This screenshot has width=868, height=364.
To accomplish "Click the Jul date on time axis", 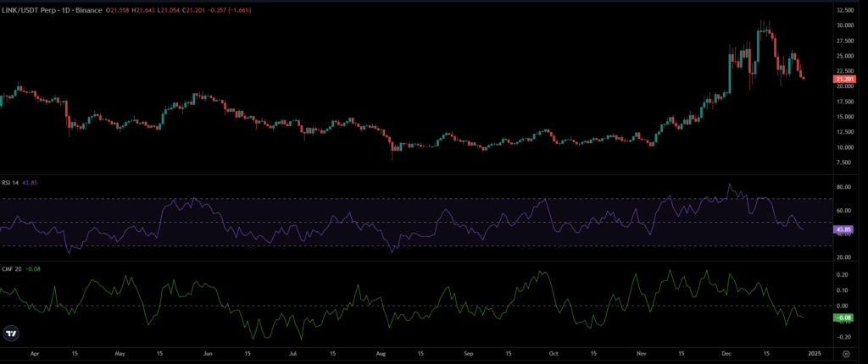I will (x=293, y=353).
